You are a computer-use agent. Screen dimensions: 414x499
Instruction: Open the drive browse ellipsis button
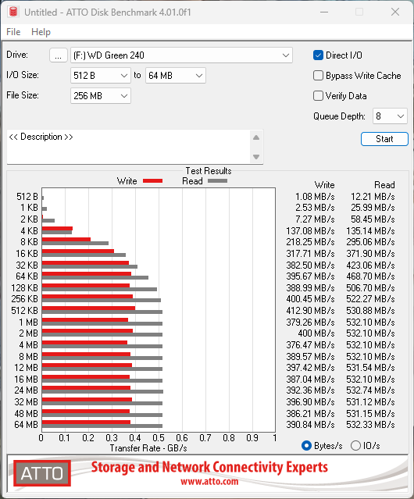click(59, 55)
